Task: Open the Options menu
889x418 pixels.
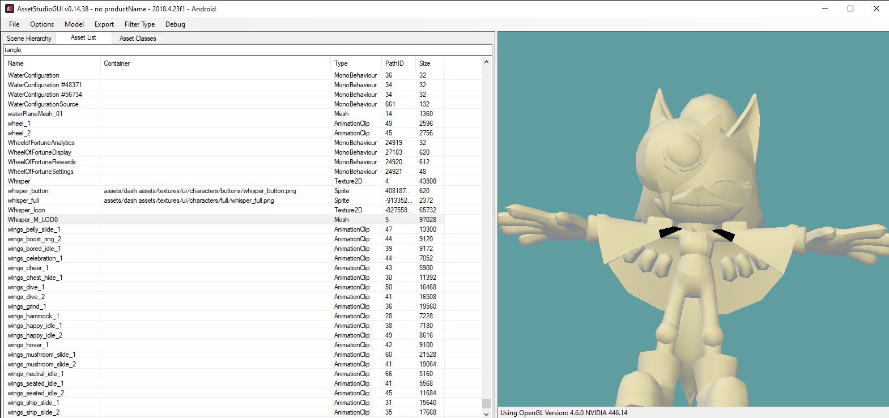Action: pyautogui.click(x=42, y=24)
